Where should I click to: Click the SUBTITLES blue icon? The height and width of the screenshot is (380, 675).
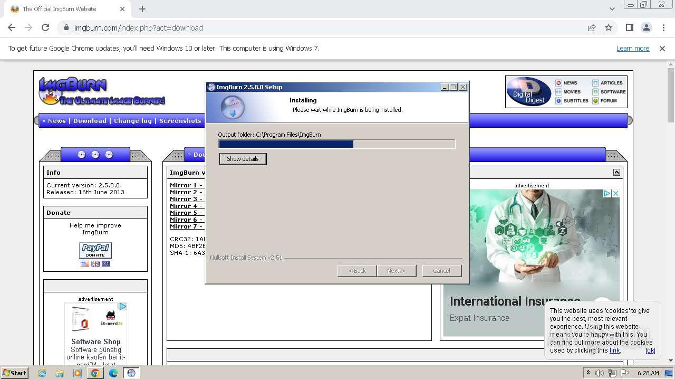click(x=558, y=101)
